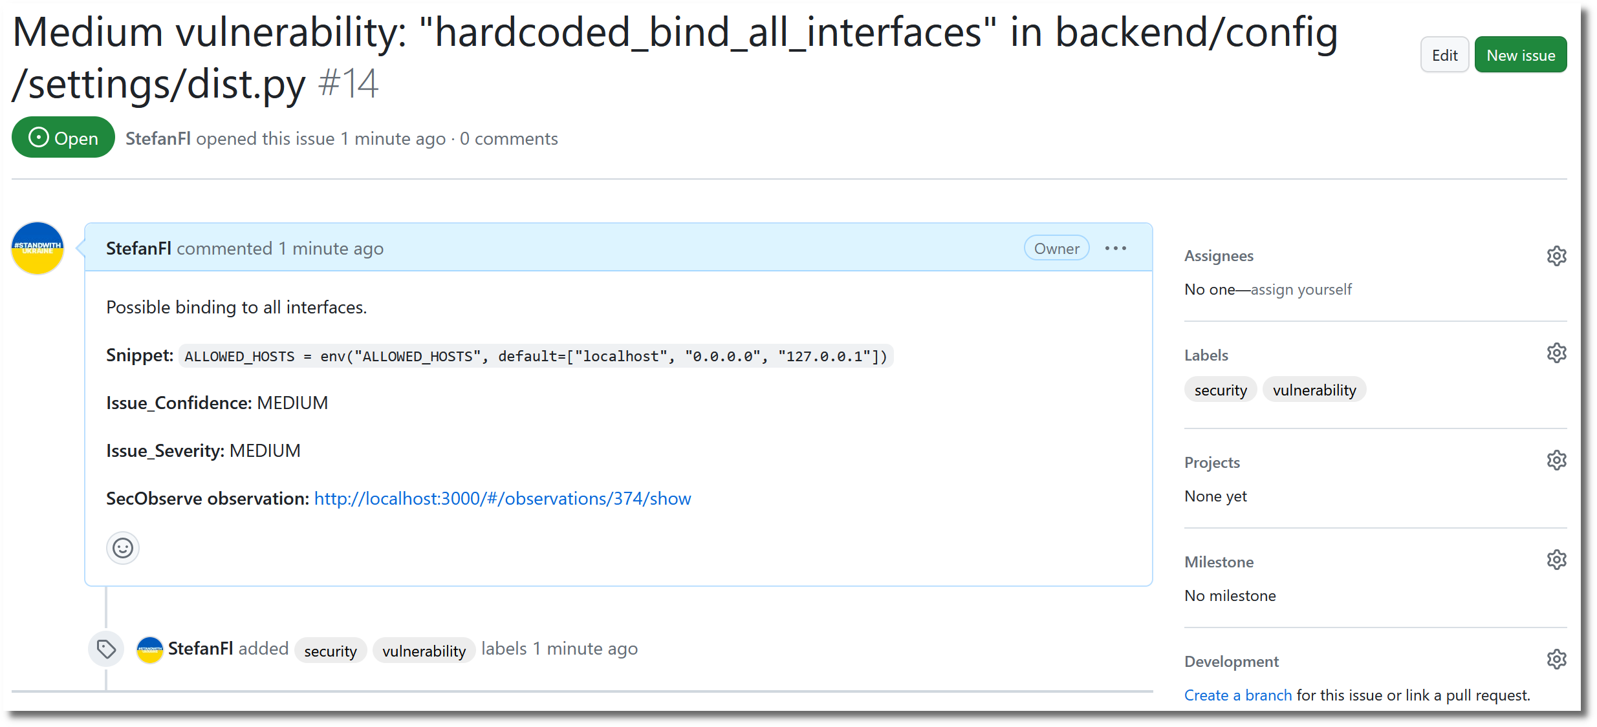Open StefanFl's profile from comment header
The height and width of the screenshot is (727, 1597).
coord(138,248)
